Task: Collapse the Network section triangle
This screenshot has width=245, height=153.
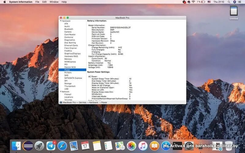Action: pos(61,91)
